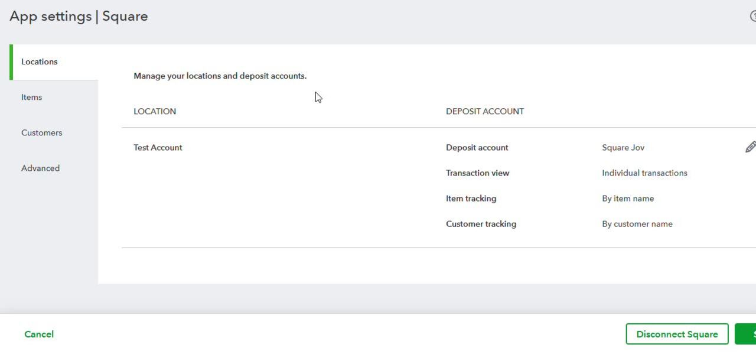The image size is (756, 354).
Task: Click the Item tracking label
Action: [471, 199]
